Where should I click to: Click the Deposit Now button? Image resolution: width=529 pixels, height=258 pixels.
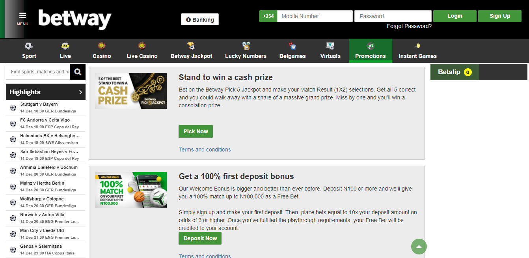(x=200, y=238)
